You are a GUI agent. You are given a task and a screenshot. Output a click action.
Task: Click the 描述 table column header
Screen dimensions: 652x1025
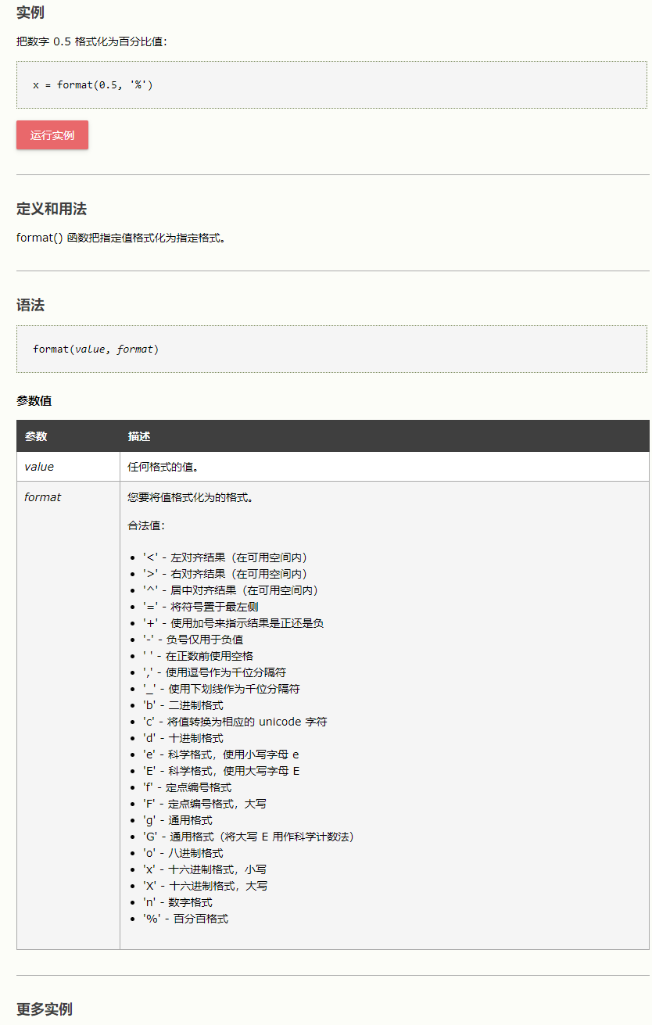point(384,436)
